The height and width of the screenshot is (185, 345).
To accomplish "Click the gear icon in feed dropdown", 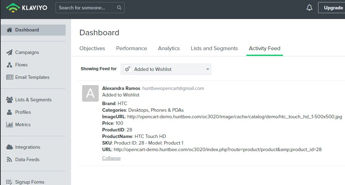I will tap(128, 69).
